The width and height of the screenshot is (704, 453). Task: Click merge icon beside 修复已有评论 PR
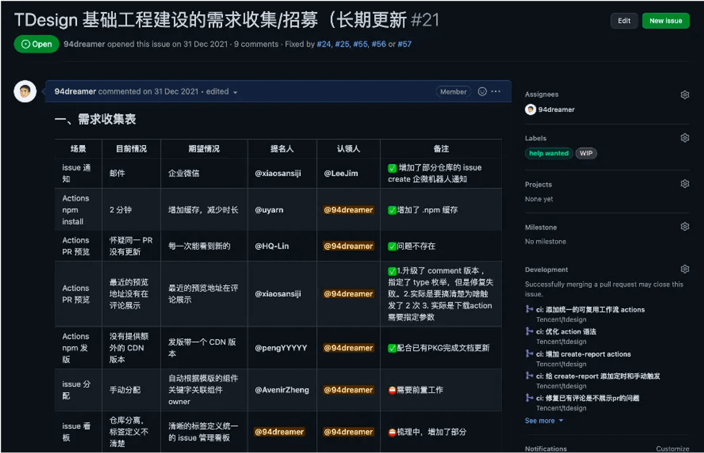pyautogui.click(x=529, y=398)
